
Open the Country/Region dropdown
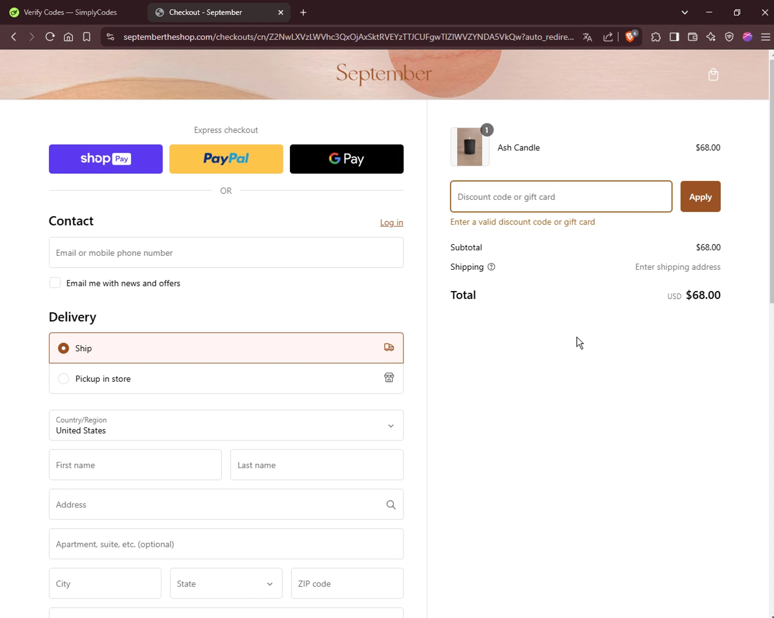(226, 425)
